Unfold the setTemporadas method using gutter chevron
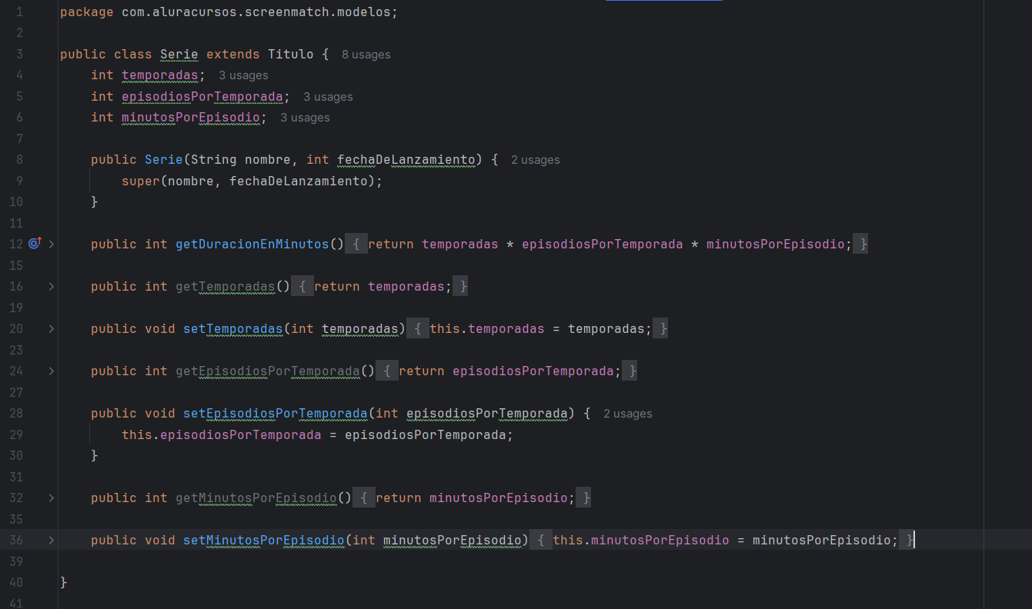 51,328
